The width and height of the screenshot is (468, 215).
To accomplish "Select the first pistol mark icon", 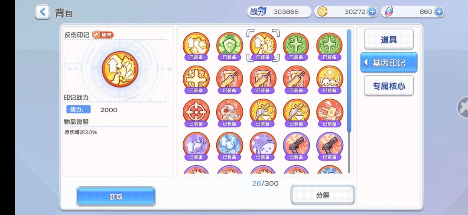I will click(x=296, y=146).
